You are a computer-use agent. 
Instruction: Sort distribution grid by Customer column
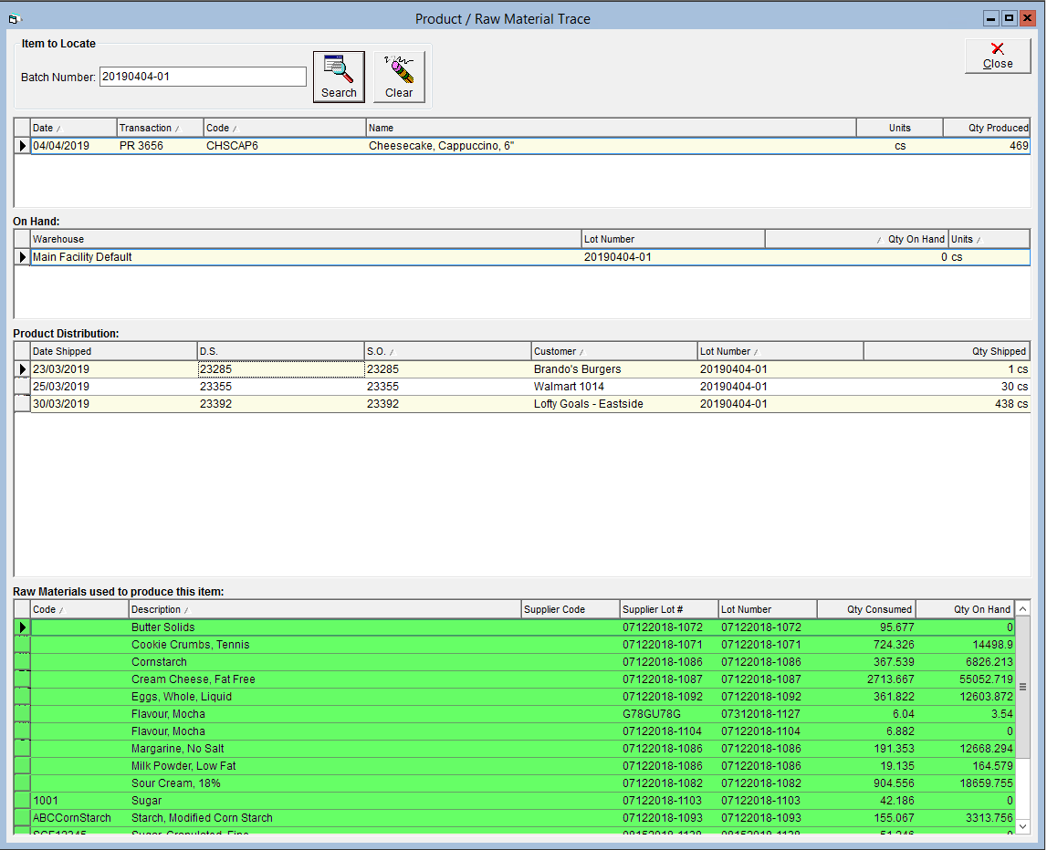[x=613, y=352]
